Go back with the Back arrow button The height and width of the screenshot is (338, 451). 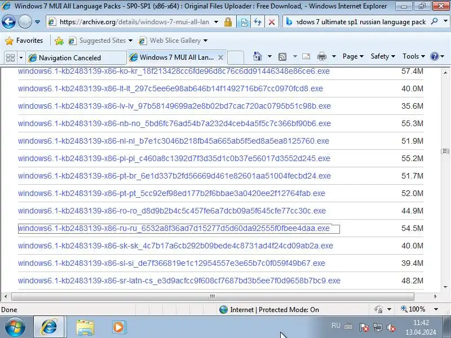8,21
